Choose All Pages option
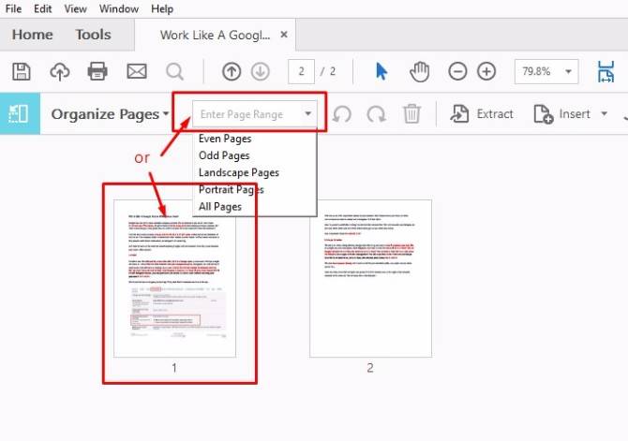628x441 pixels. point(220,207)
